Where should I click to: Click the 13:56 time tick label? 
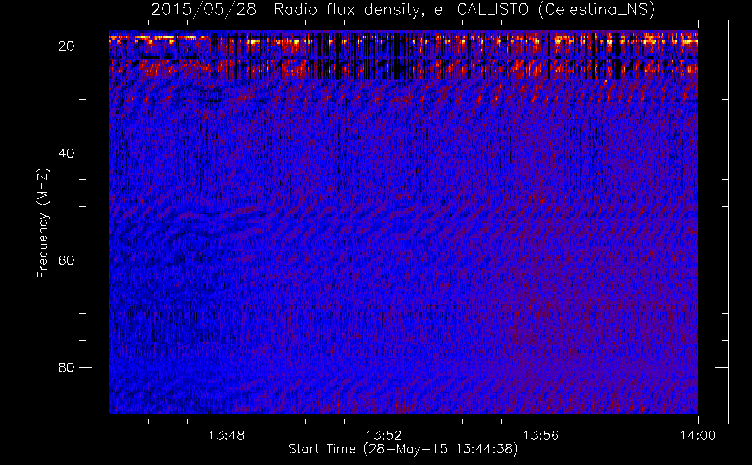pyautogui.click(x=541, y=436)
